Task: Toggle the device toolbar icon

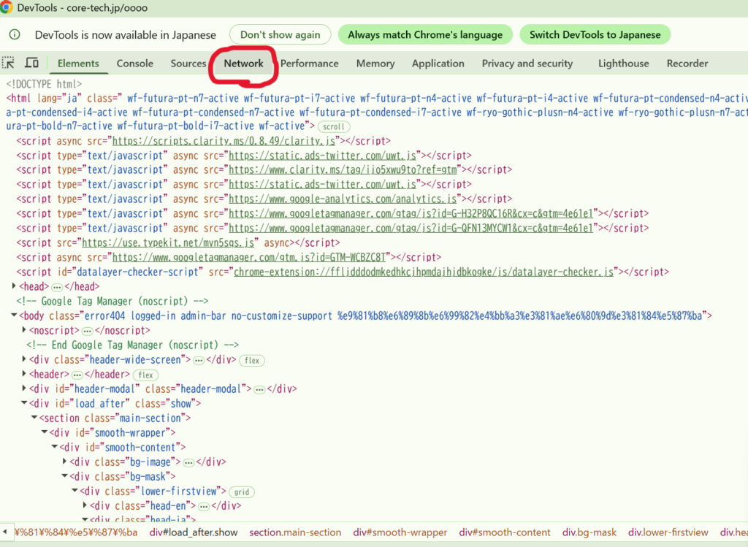Action: (x=31, y=64)
